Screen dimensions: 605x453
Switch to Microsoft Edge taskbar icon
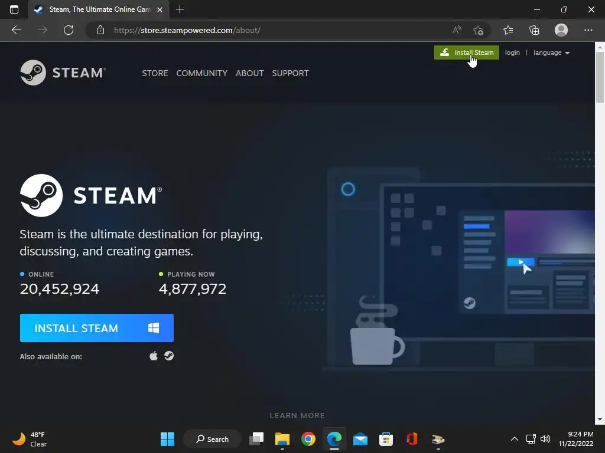point(334,439)
